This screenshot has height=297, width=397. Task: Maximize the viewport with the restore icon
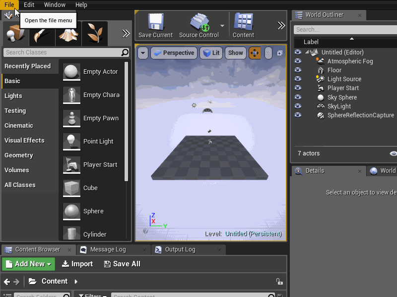point(280,52)
